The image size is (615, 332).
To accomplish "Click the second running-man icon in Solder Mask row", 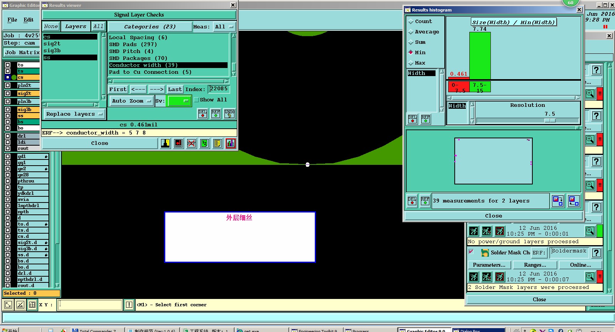I will coord(487,277).
